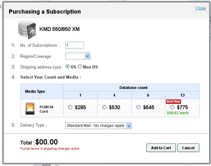Click the step 1 number badge
Image resolution: width=211 pixels, height=166 pixels.
[13, 45]
